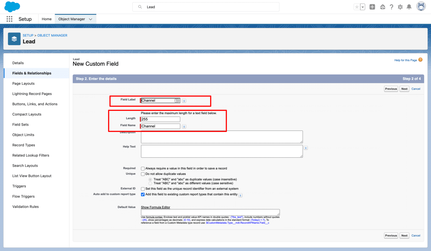Click the info icon beside Field Label
431x251 pixels.
pyautogui.click(x=184, y=100)
